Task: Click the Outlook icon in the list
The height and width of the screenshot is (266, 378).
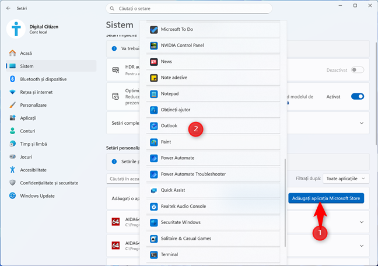Action: click(154, 126)
